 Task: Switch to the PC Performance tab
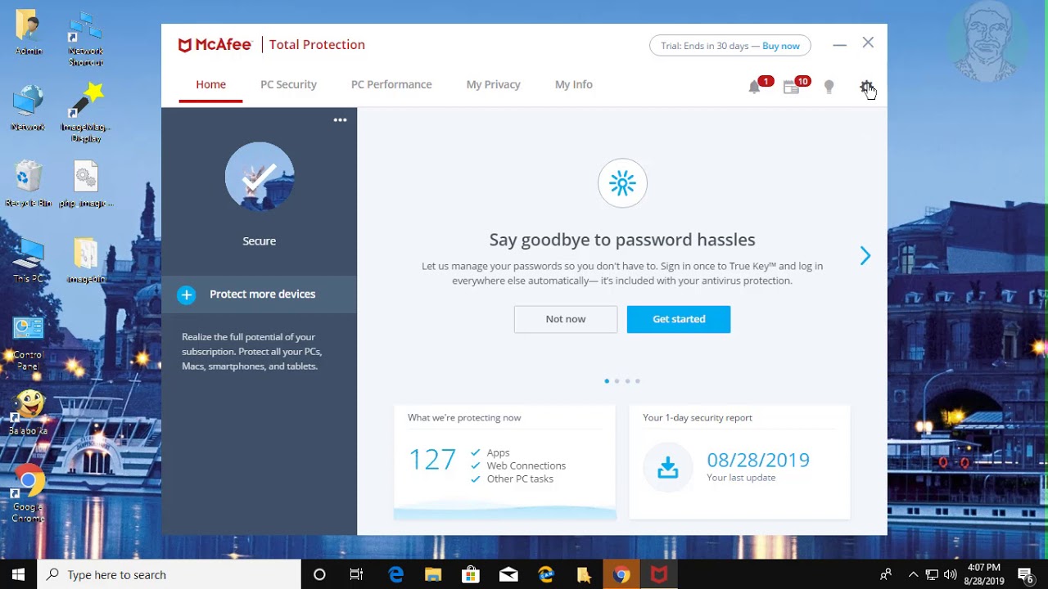pyautogui.click(x=391, y=84)
